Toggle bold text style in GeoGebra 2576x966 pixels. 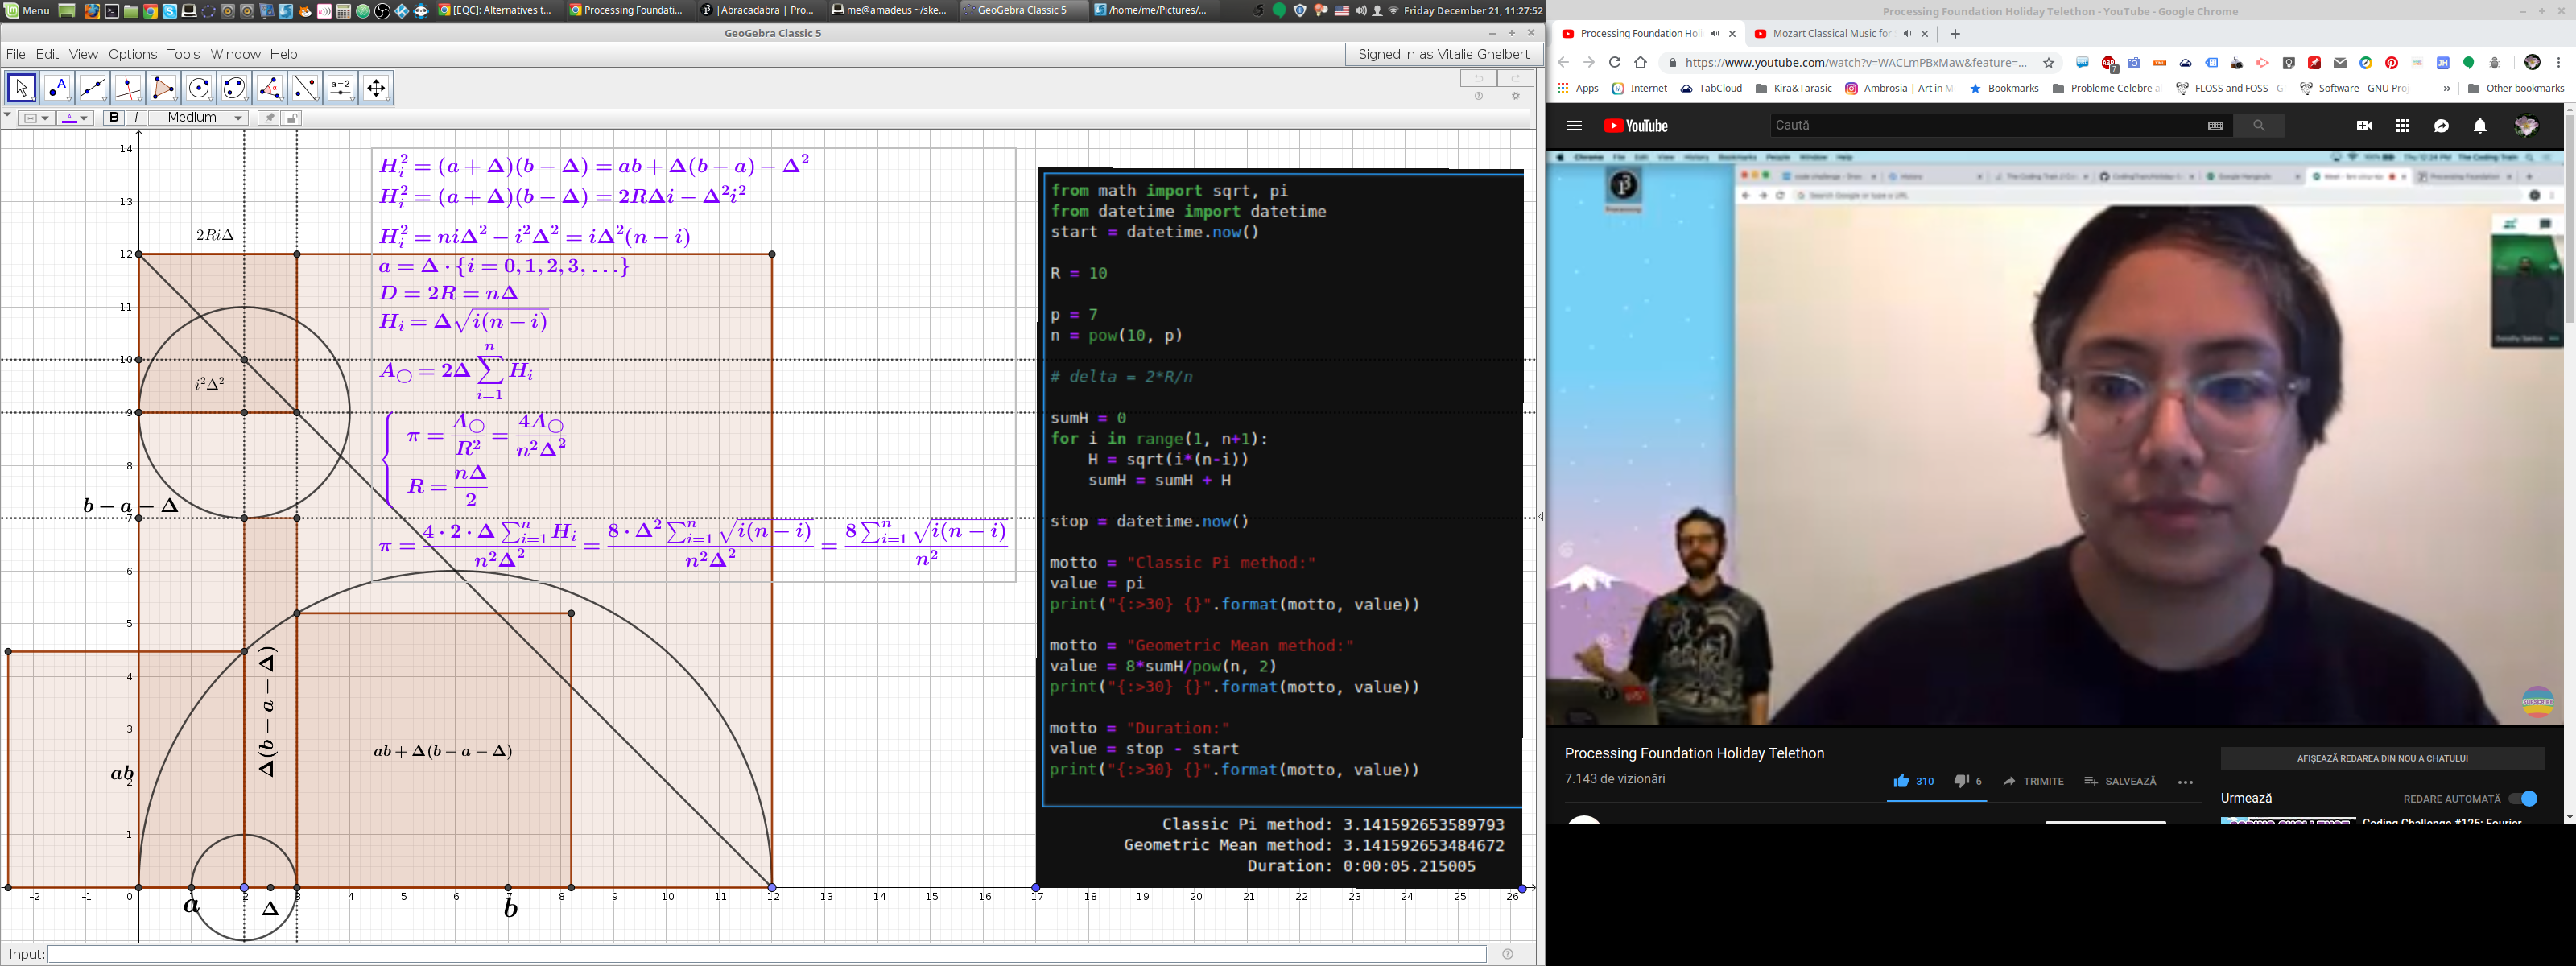[x=114, y=118]
